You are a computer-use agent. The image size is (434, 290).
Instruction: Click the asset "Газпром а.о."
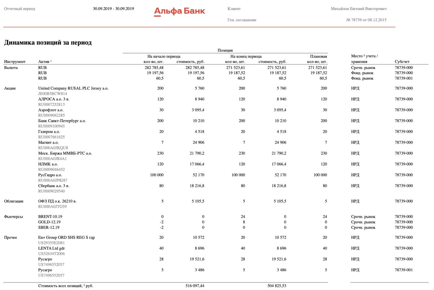(x=49, y=132)
